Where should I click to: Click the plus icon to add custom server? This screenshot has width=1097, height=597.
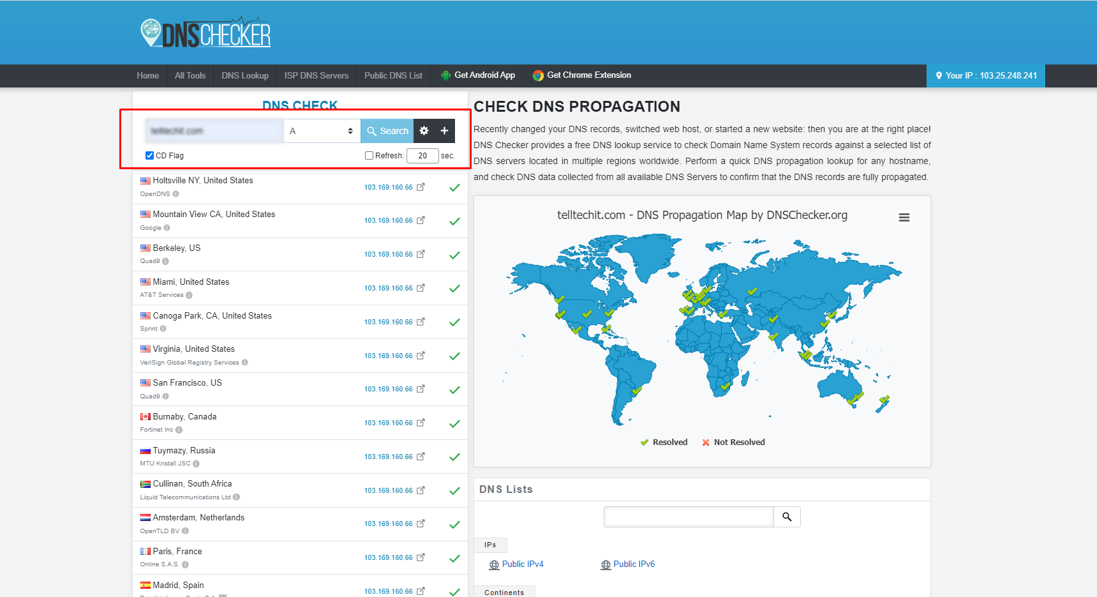pyautogui.click(x=445, y=130)
